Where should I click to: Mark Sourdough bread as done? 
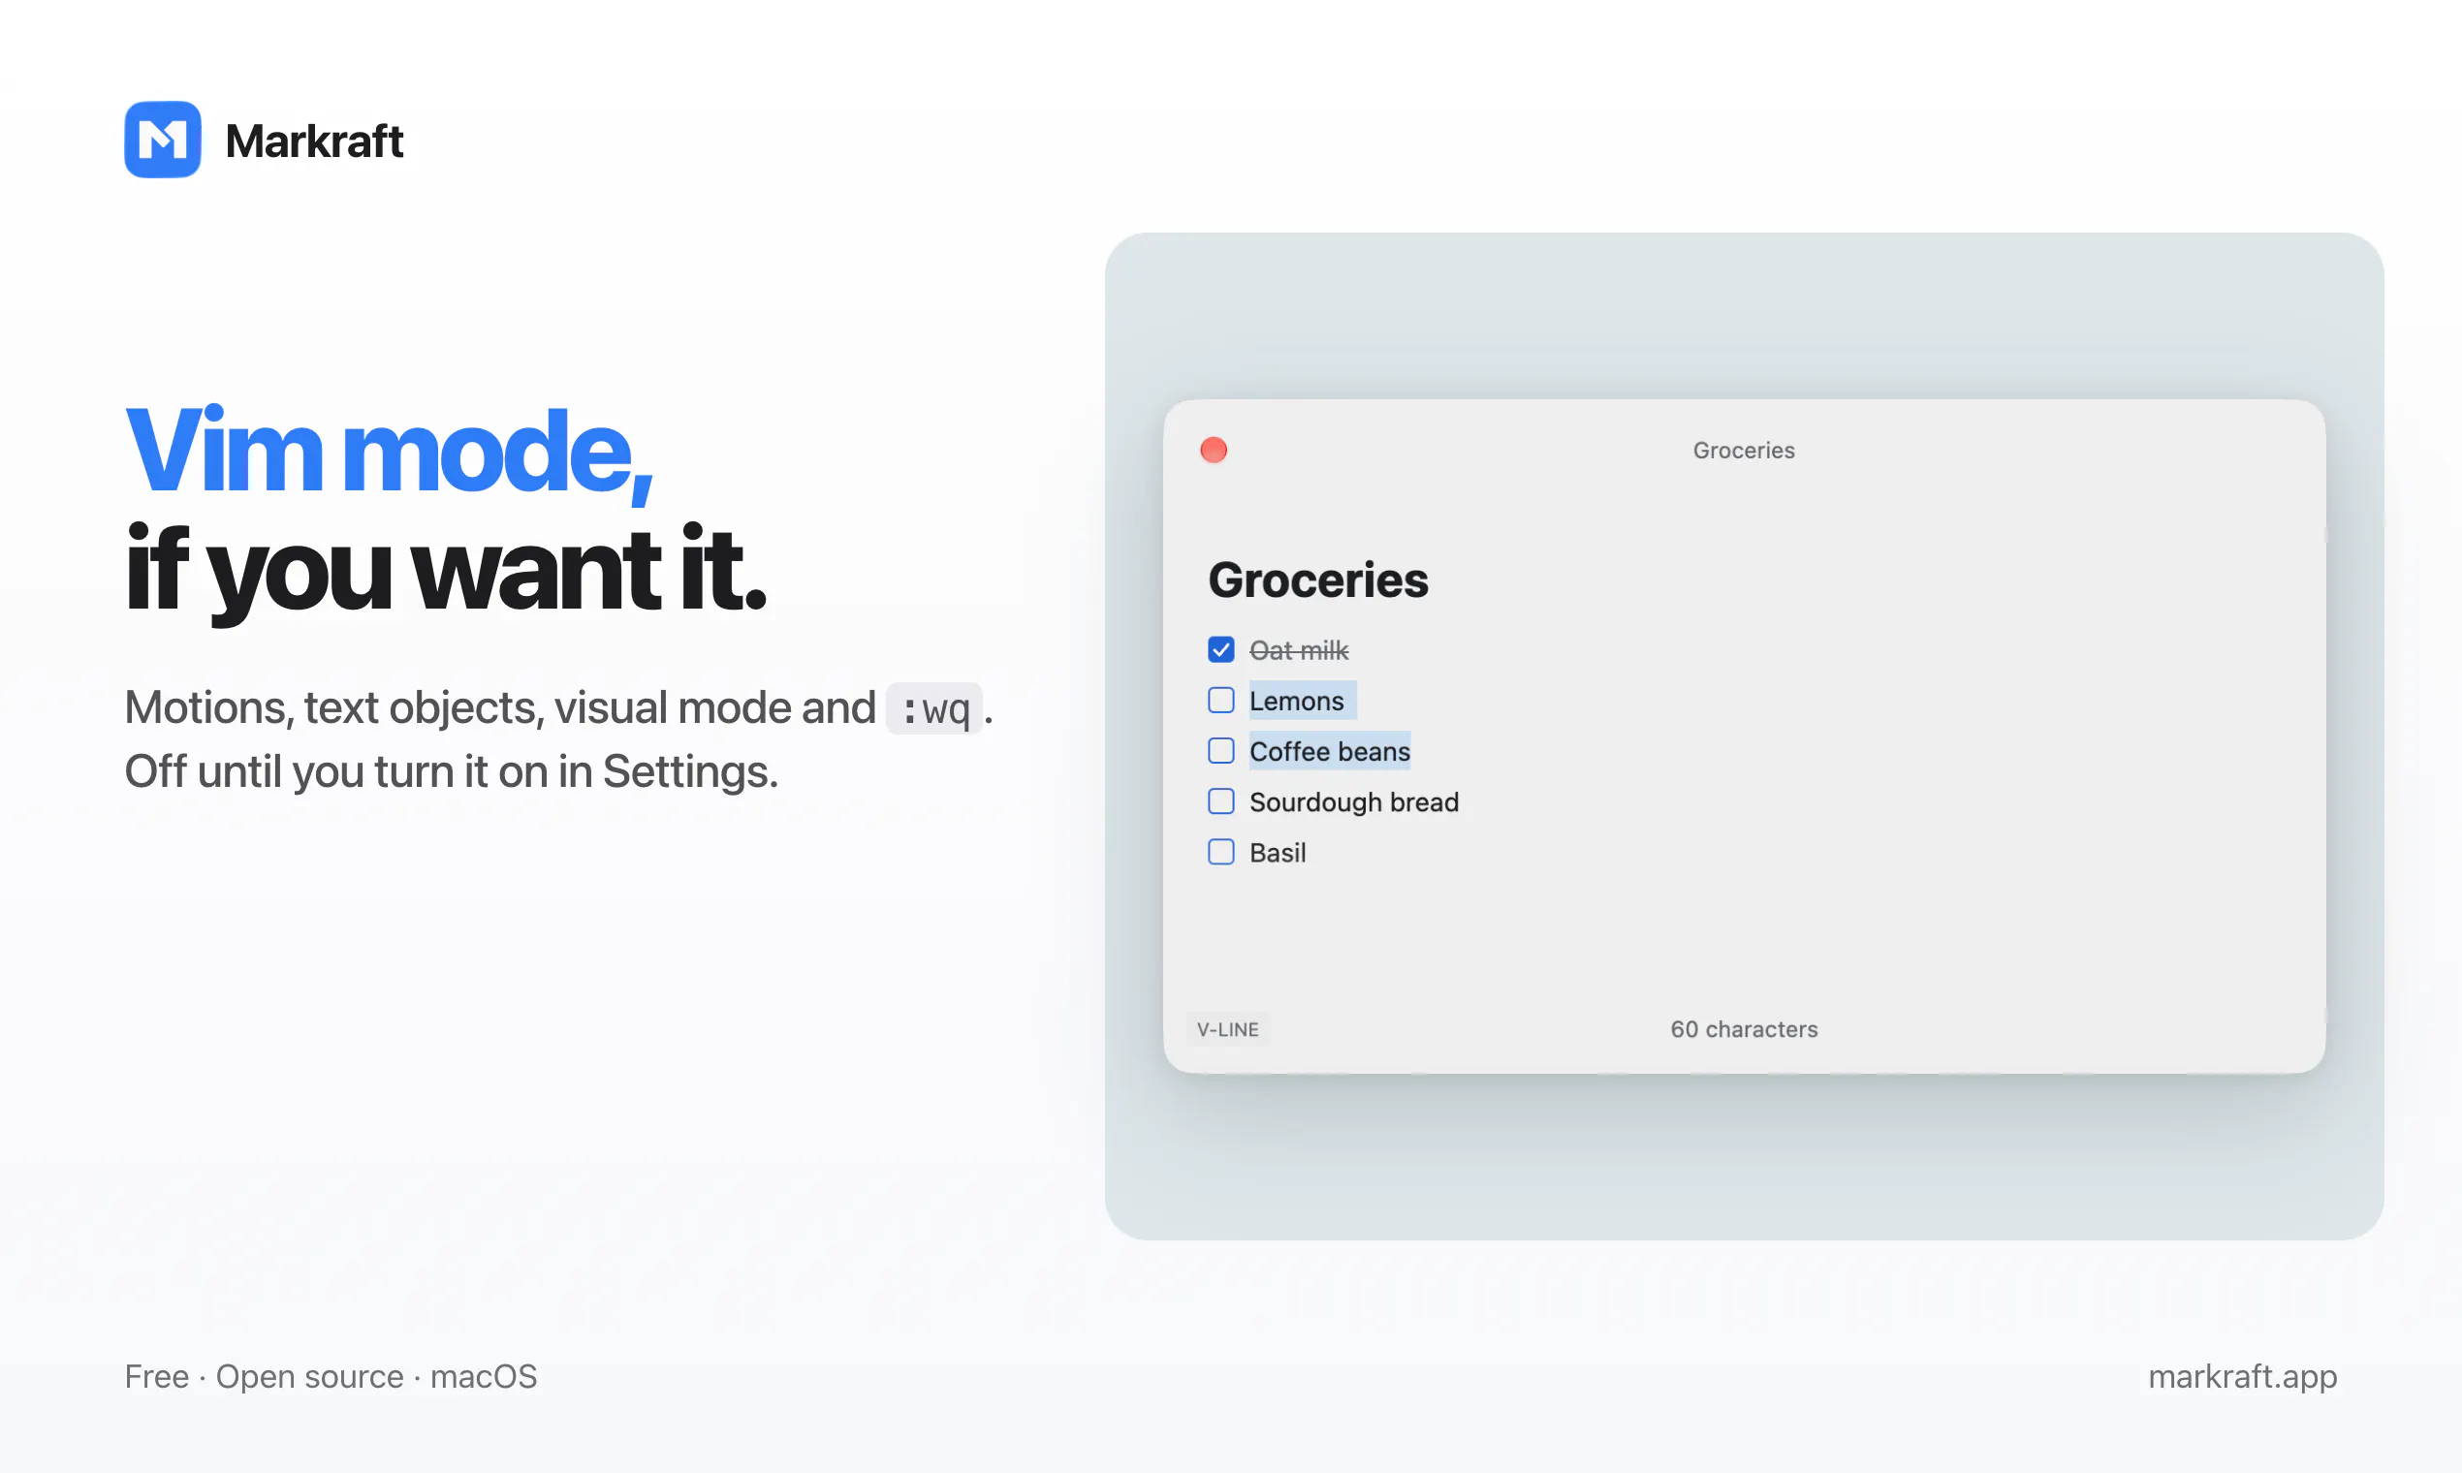coord(1221,802)
